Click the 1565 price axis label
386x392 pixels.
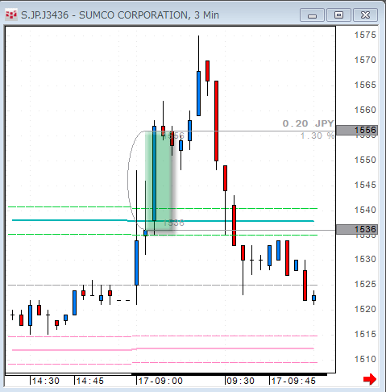coord(365,85)
